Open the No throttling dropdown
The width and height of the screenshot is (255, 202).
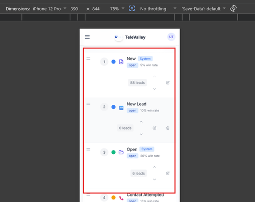[158, 9]
